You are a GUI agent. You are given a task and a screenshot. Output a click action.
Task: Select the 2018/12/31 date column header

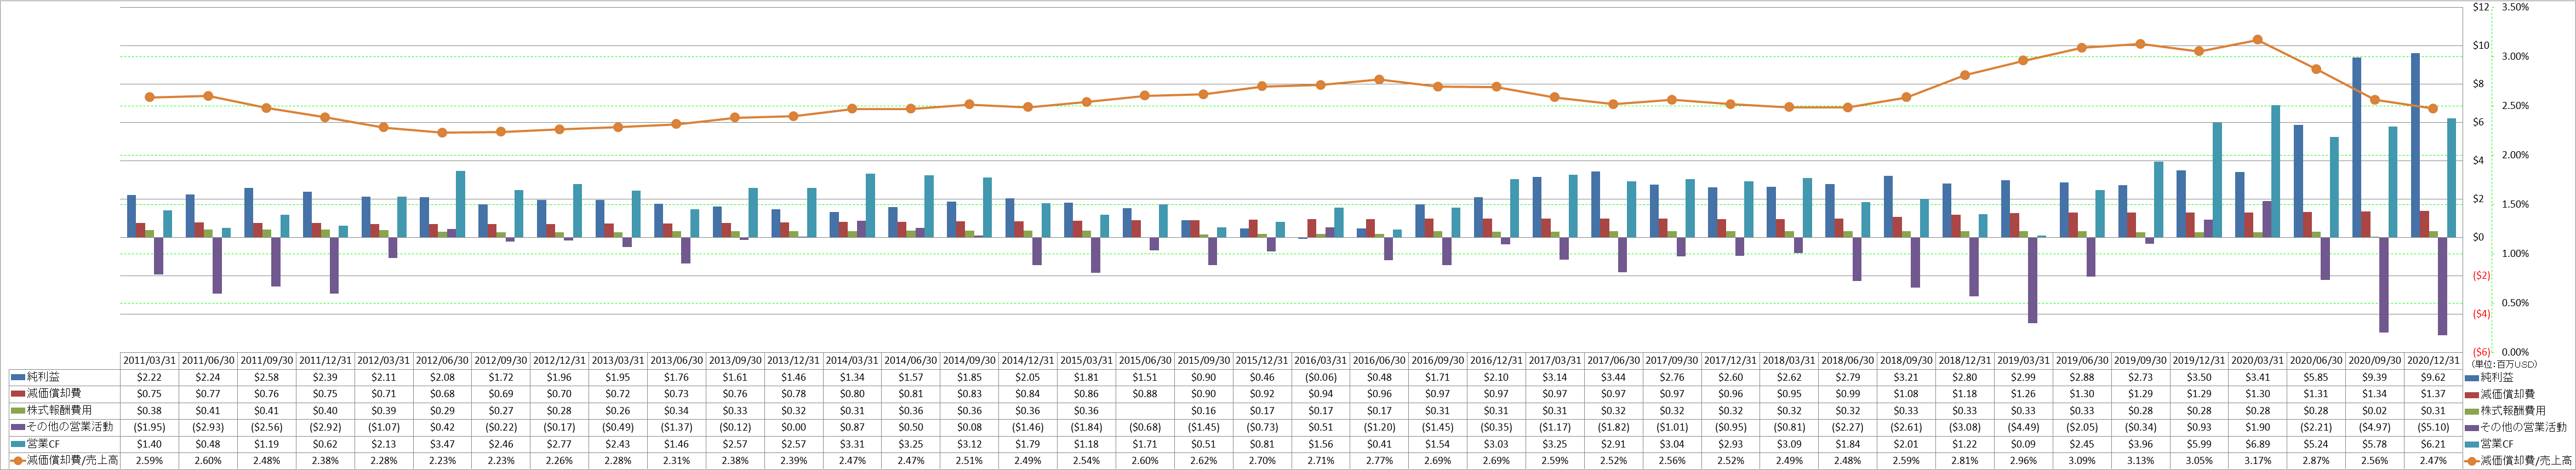tap(1965, 360)
